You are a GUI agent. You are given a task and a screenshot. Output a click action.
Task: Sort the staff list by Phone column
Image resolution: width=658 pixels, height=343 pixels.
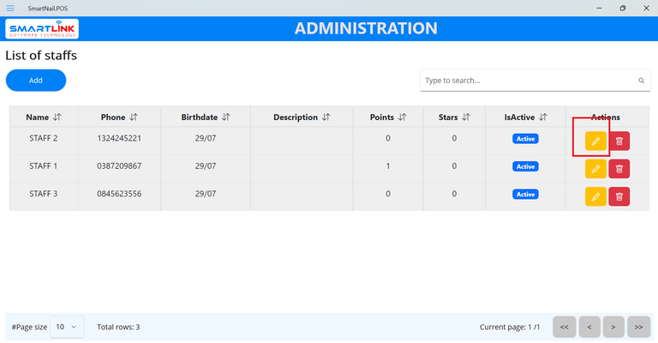133,117
